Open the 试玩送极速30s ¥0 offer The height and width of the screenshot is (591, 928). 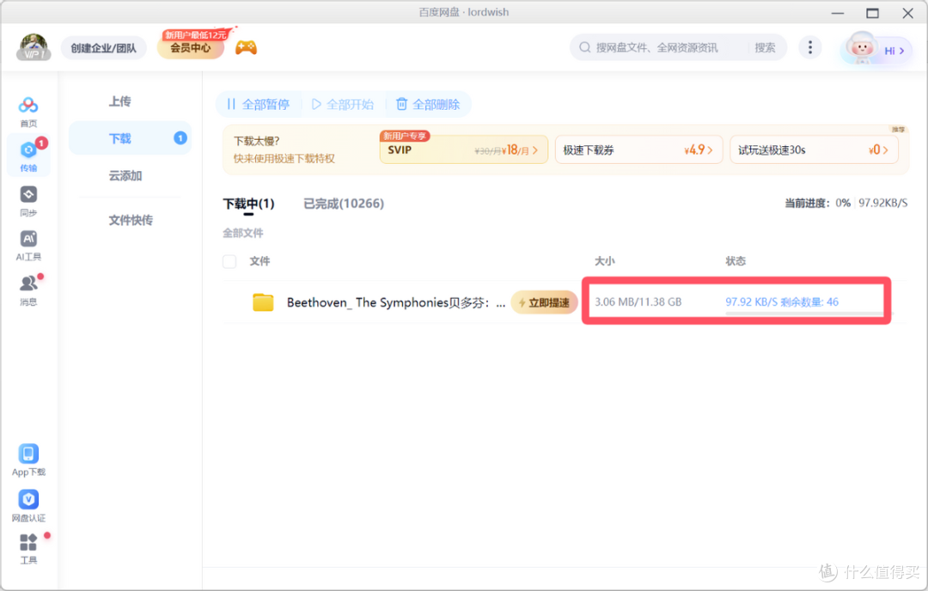tap(814, 150)
